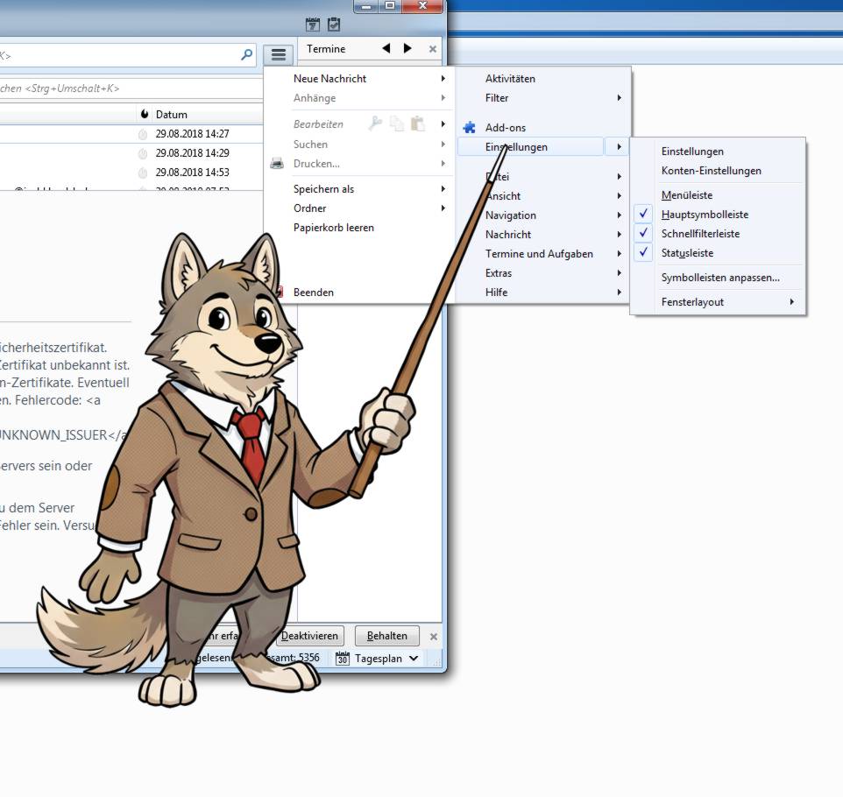Click the Tagesplan calendar icon
The height and width of the screenshot is (797, 843).
point(343,659)
